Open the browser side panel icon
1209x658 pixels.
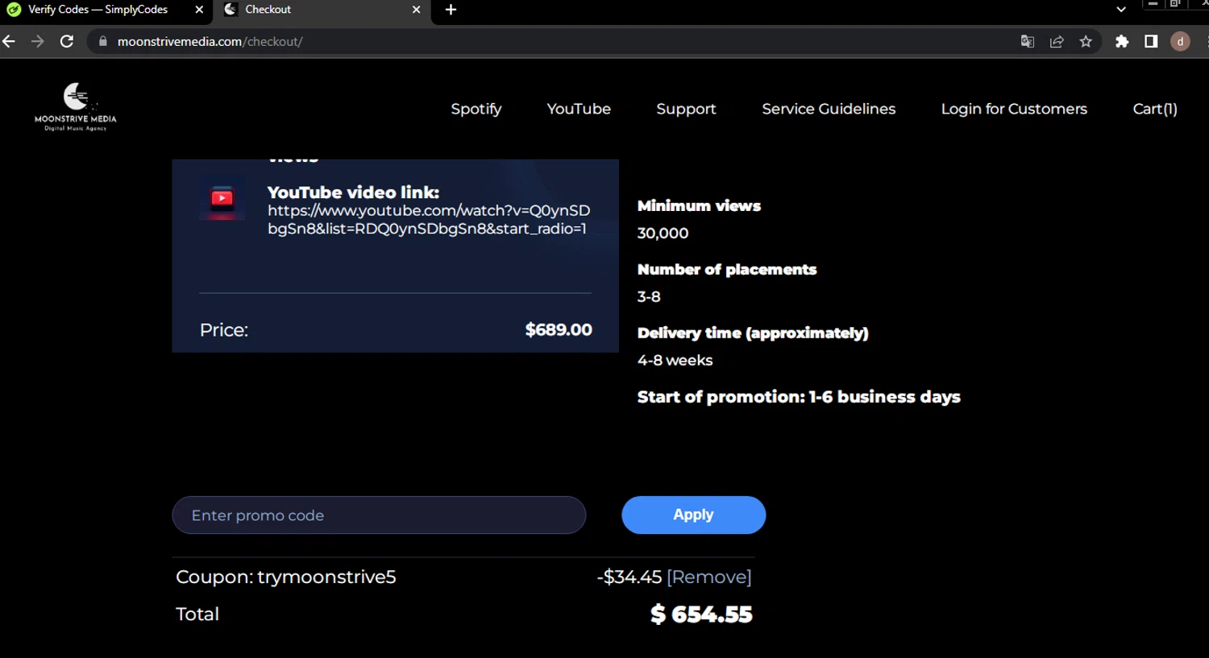[1151, 42]
